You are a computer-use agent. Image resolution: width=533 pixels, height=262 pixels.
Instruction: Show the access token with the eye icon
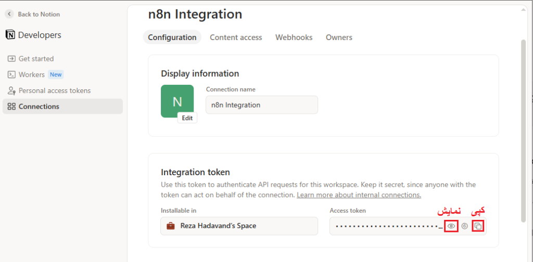tap(451, 226)
